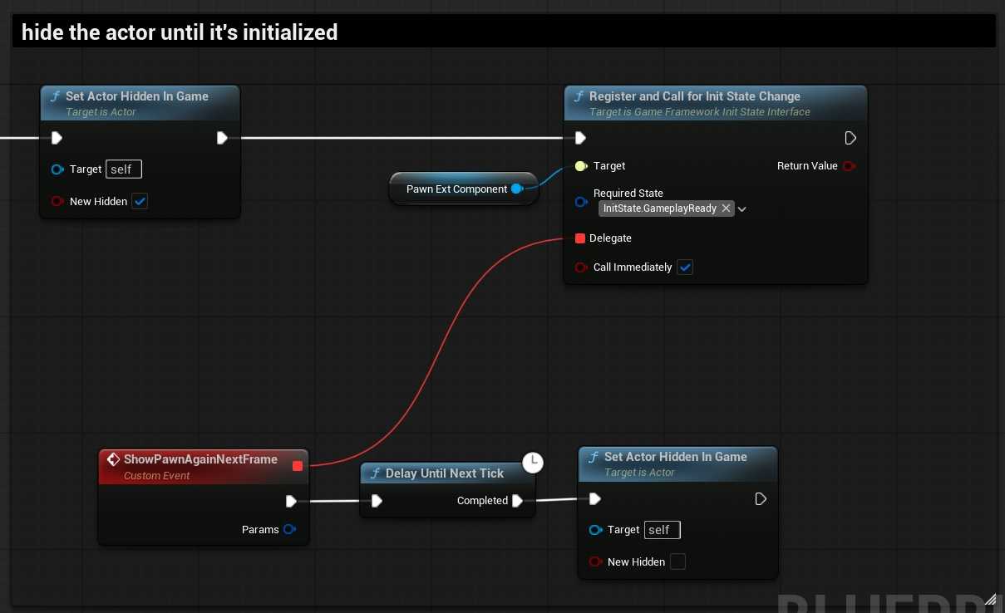Screen dimensions: 1005x613
Task: Select the InitState.GameplayReady tag chip
Action: point(659,208)
